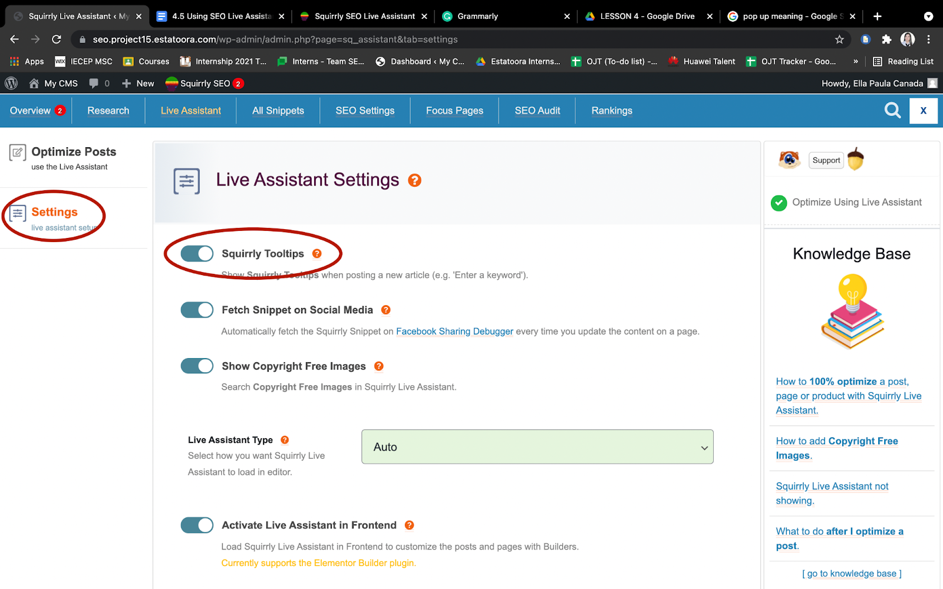
Task: Open the Courses bookmark
Action: pos(146,61)
